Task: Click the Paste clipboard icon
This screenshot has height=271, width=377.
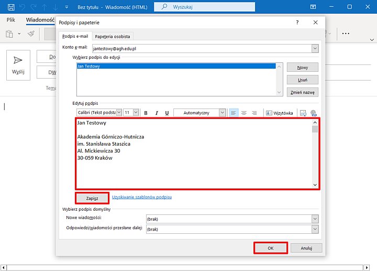Action: (x=9, y=34)
